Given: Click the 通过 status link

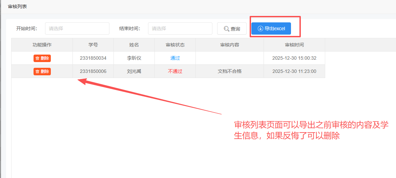Looking at the screenshot, I should pos(175,58).
